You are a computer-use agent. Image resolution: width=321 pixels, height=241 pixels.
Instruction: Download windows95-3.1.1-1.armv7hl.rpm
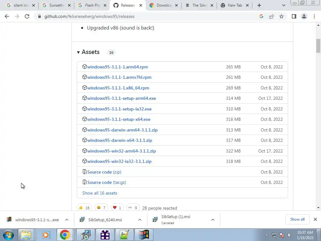point(119,77)
